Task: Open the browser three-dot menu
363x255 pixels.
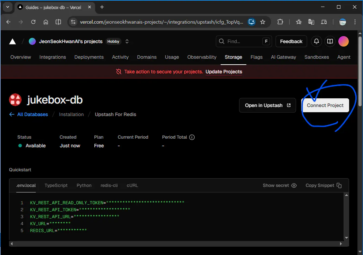Action: (355, 22)
